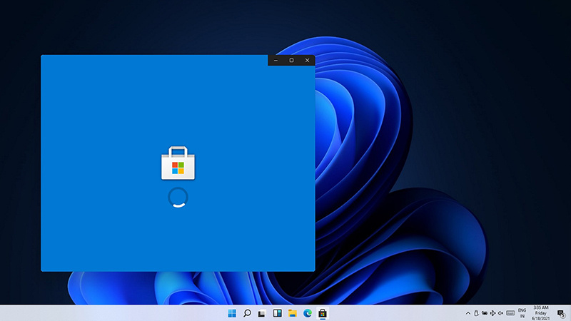The image size is (571, 321).
Task: Open Task View on the taskbar
Action: click(x=262, y=313)
